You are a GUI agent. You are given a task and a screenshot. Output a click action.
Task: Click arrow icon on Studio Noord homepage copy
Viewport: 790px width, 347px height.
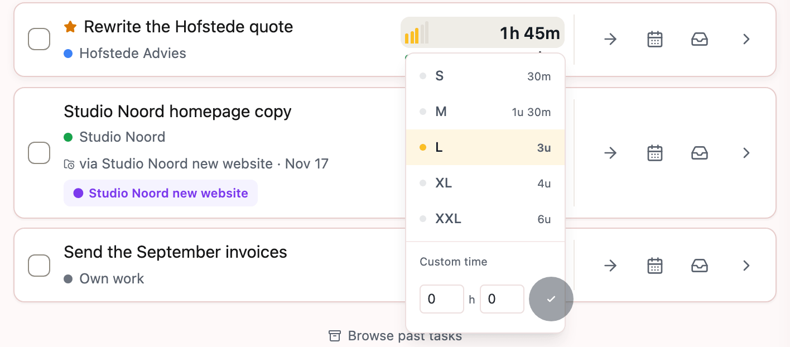(610, 153)
